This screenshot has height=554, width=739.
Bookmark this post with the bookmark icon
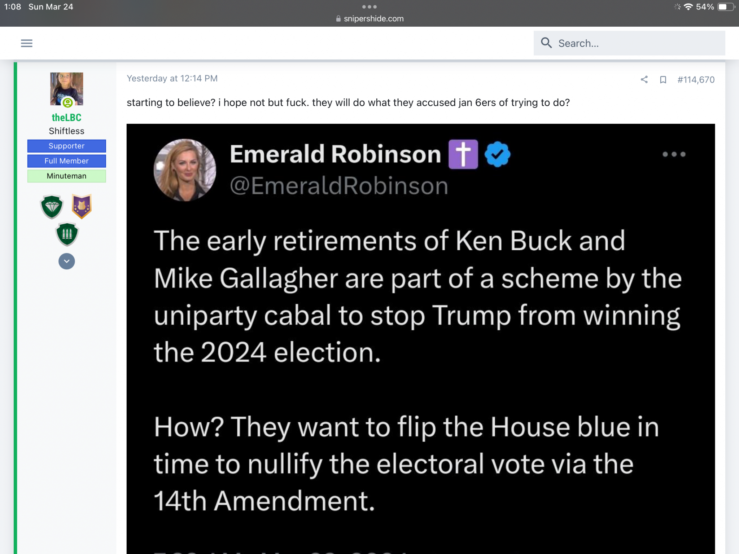coord(663,80)
